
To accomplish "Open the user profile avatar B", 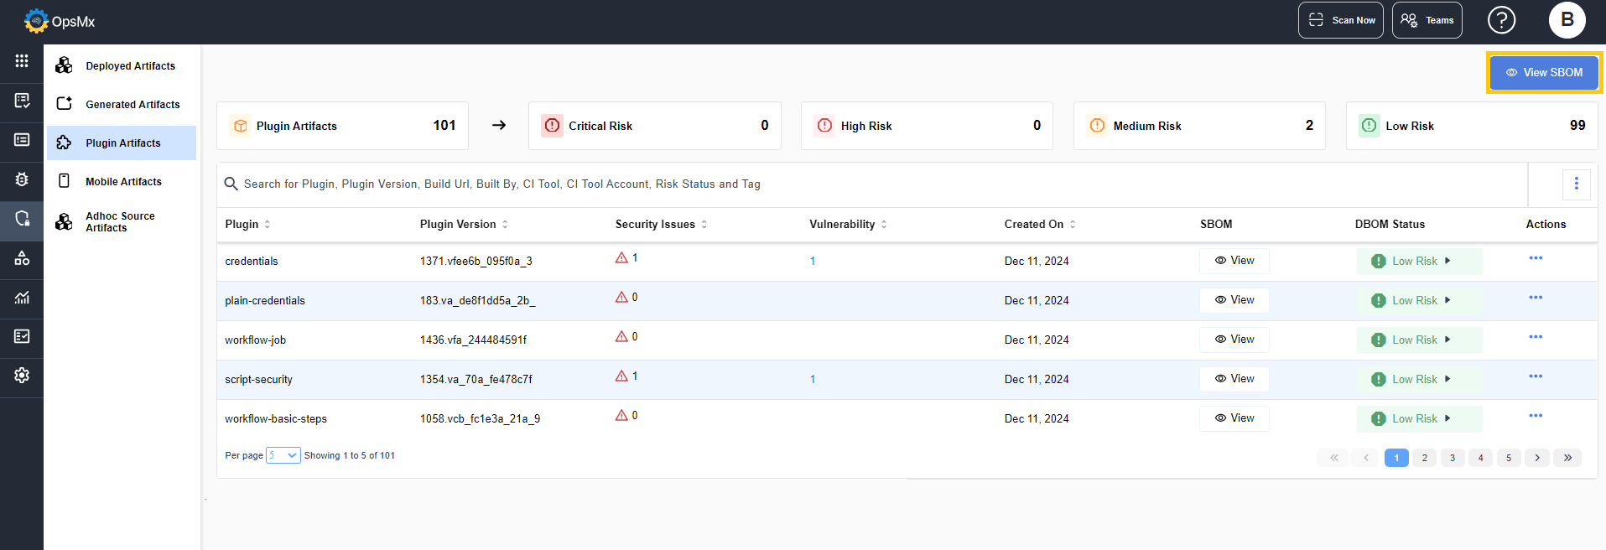I will [1567, 20].
